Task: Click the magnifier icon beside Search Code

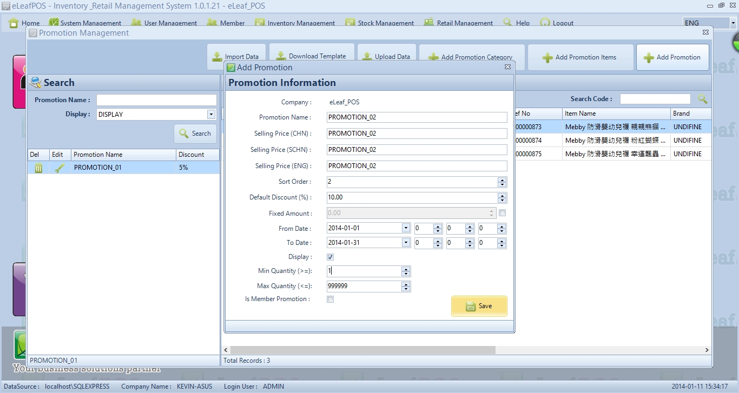Action: (x=702, y=99)
